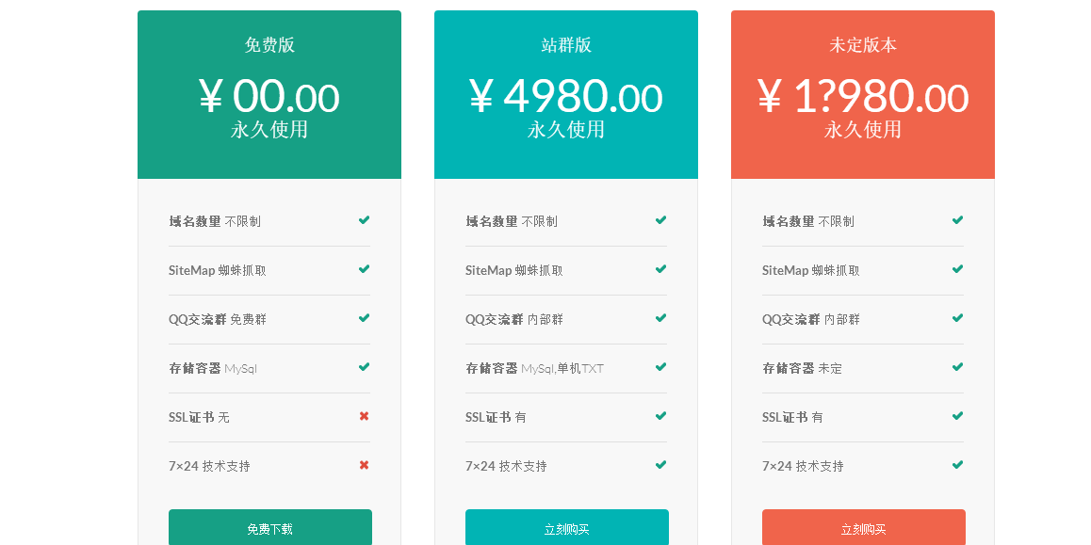The image size is (1091, 545).
Task: Click checkmark beside MySql,单机TXT storage row
Action: [661, 367]
